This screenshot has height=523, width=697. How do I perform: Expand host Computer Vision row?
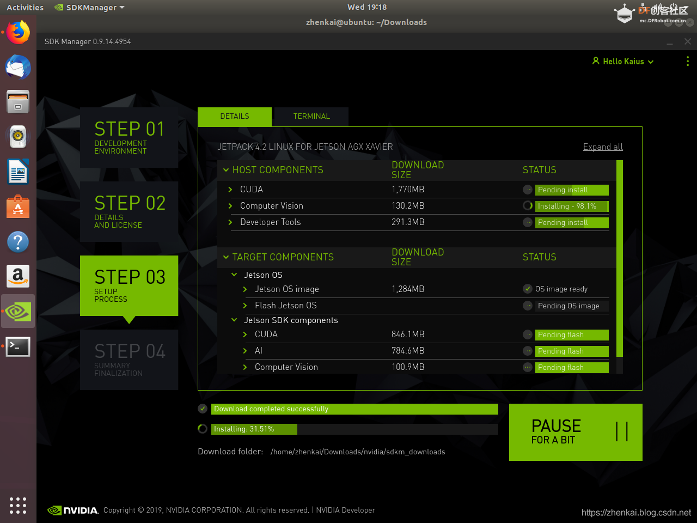click(230, 206)
